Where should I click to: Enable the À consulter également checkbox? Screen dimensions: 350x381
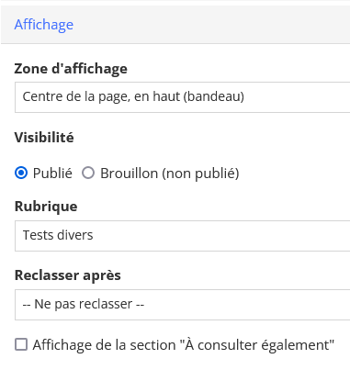(21, 344)
